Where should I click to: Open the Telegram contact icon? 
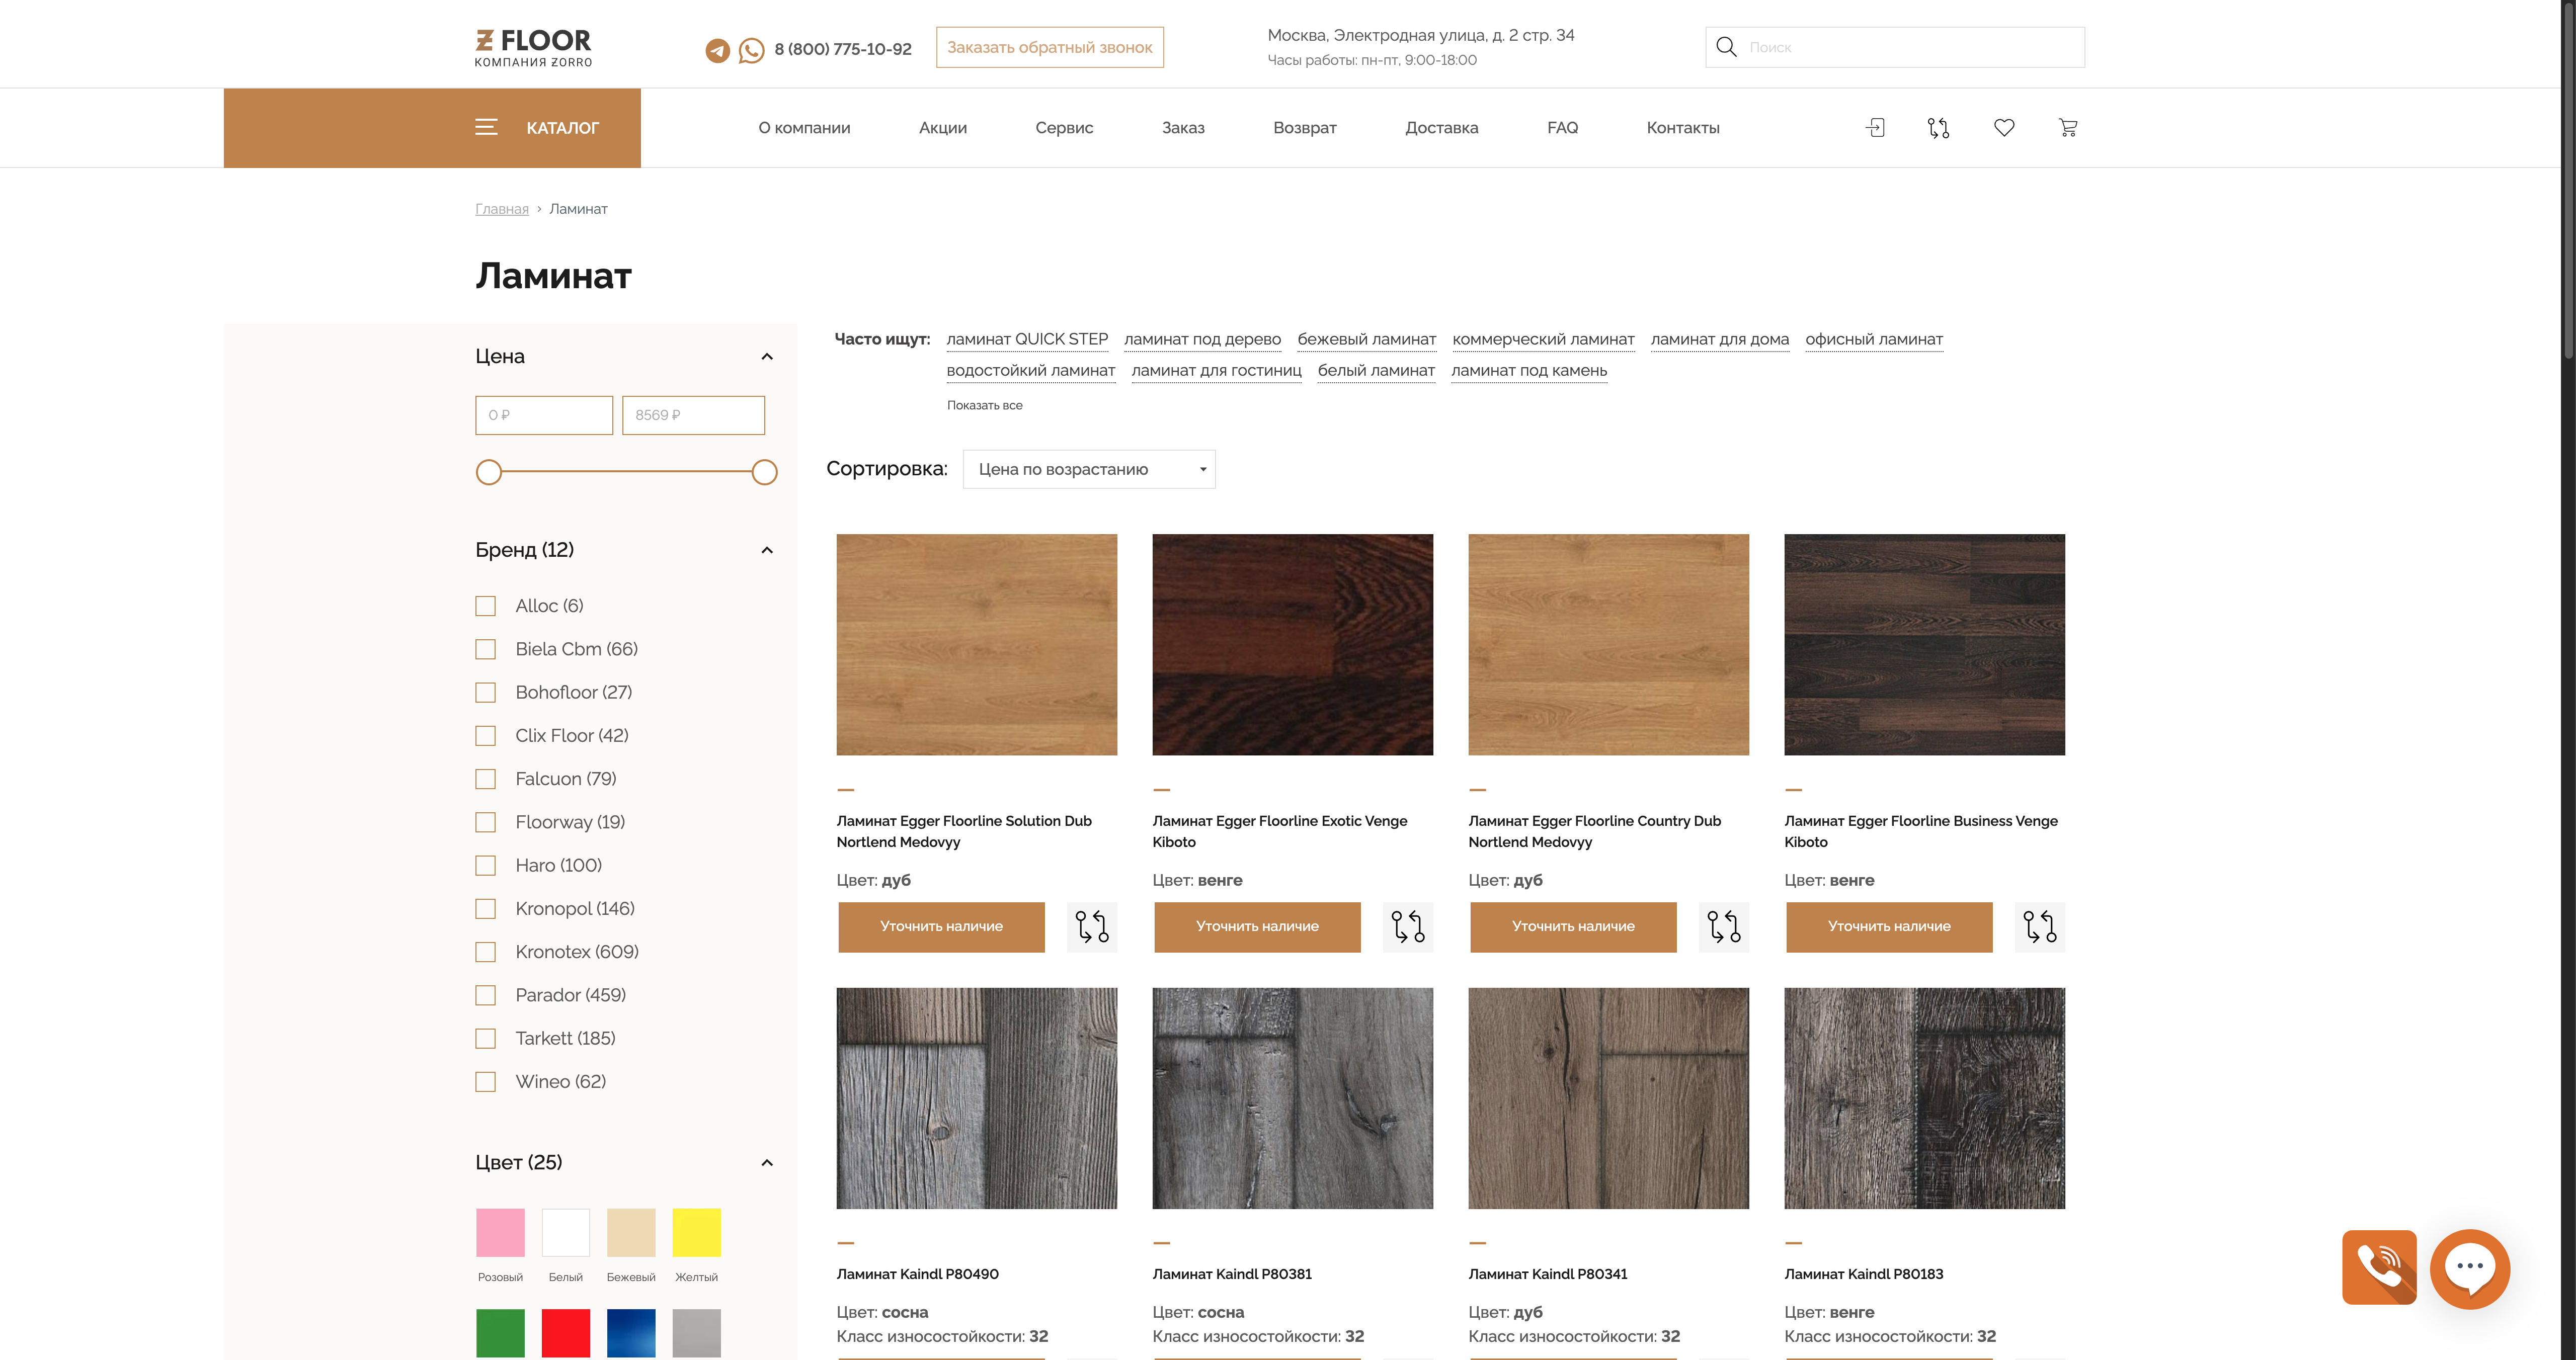pos(717,50)
